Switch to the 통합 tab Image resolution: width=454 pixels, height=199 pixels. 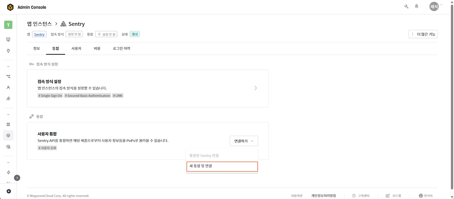tap(56, 48)
